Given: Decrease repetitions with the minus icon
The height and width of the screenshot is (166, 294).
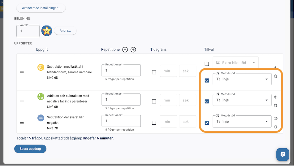Looking at the screenshot, I should 125,50.
